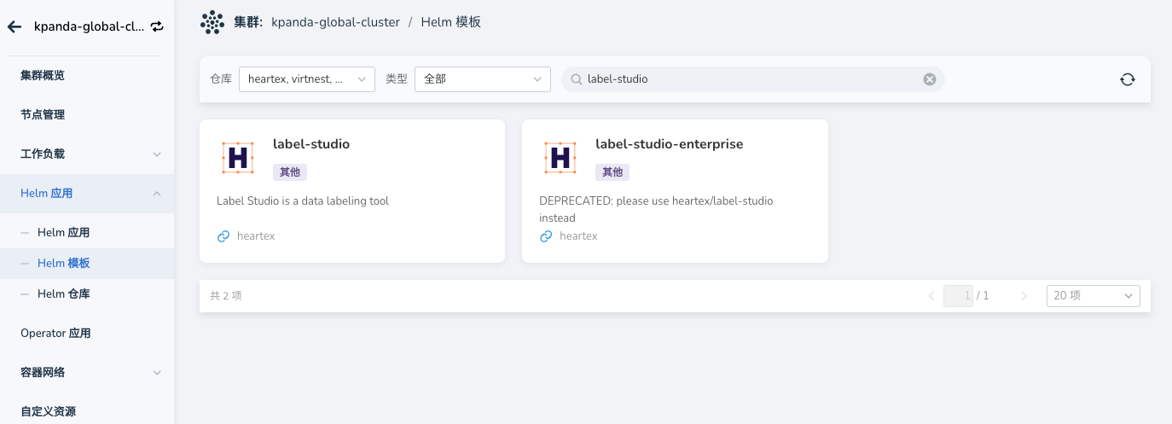The height and width of the screenshot is (424, 1172).
Task: Click the label-studio search input field
Action: point(751,79)
